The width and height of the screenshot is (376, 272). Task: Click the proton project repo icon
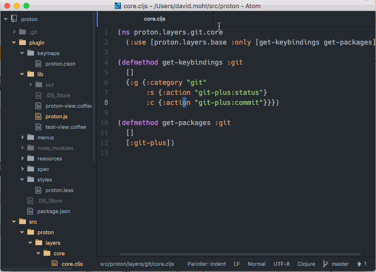tap(14, 19)
